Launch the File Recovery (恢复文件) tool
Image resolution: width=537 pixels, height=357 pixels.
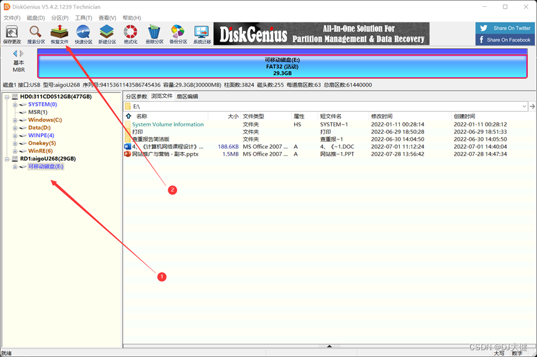coord(60,34)
